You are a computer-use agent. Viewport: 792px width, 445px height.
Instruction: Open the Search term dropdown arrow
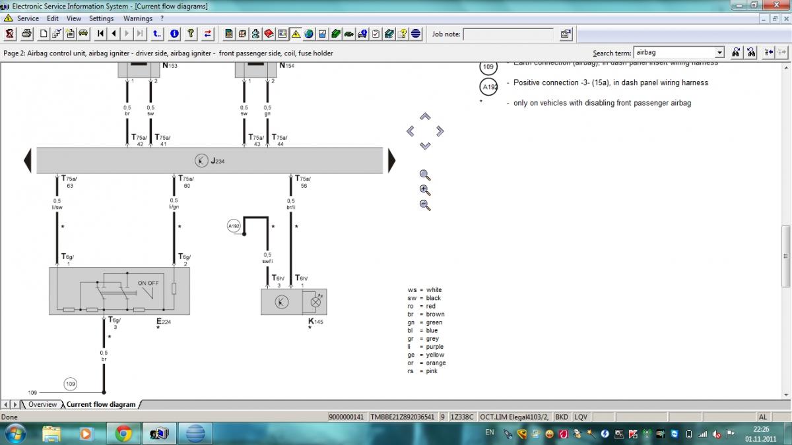(x=719, y=52)
